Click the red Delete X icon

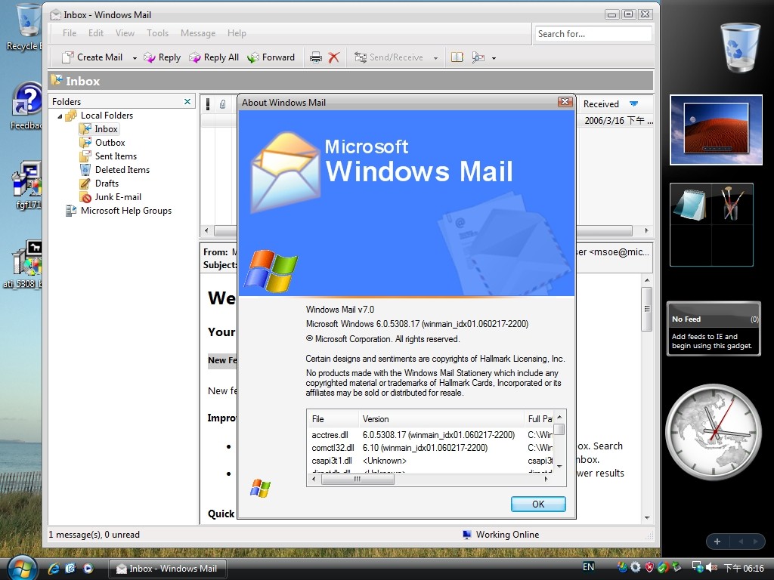pos(334,57)
